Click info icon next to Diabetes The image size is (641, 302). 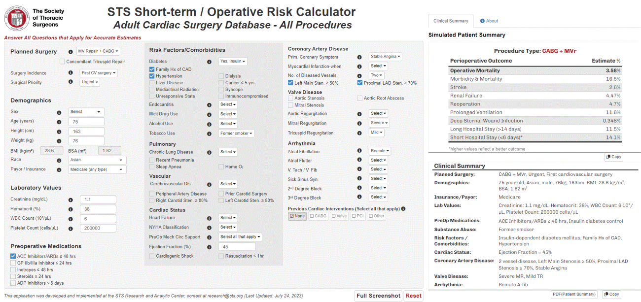[x=210, y=62]
